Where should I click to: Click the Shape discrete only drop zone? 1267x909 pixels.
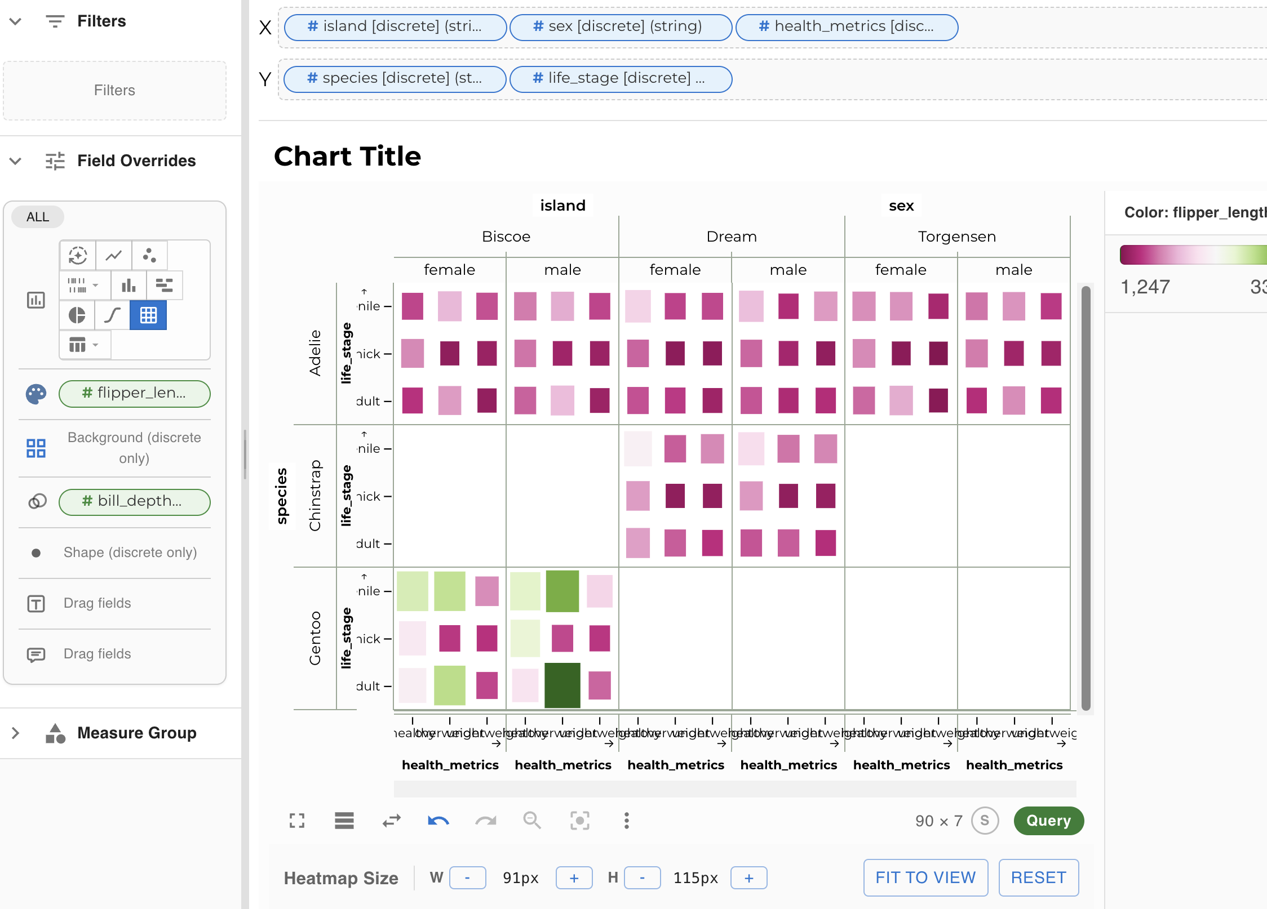(130, 552)
